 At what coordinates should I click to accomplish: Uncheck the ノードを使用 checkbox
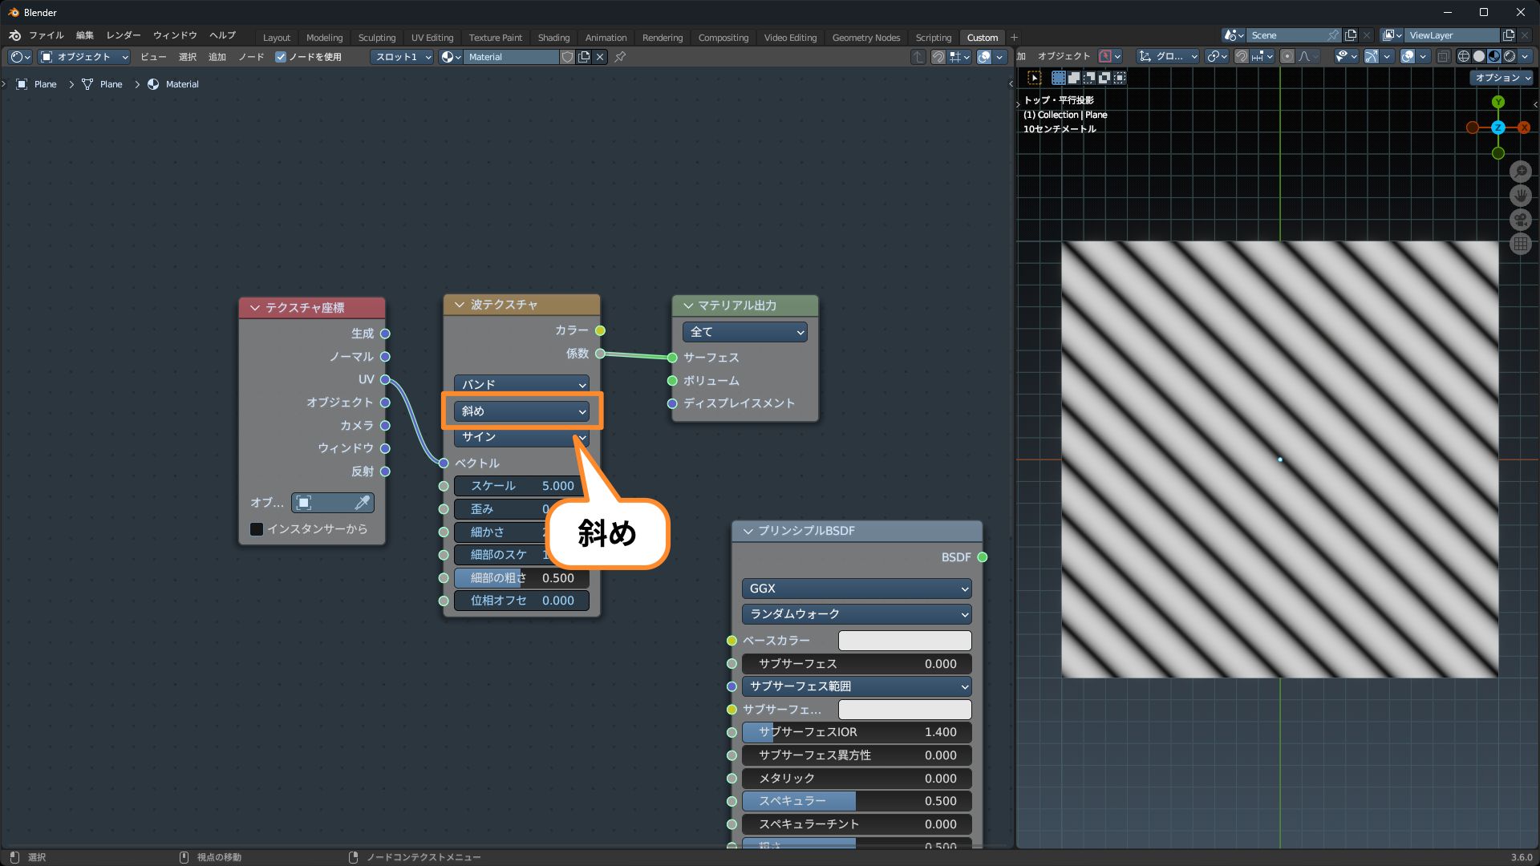point(281,57)
